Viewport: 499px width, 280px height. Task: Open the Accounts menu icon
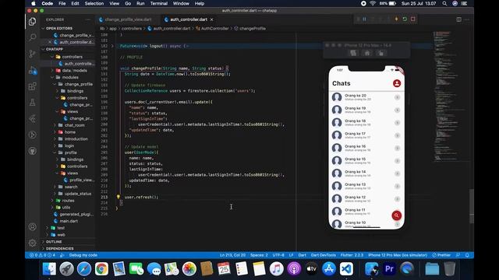(32, 226)
